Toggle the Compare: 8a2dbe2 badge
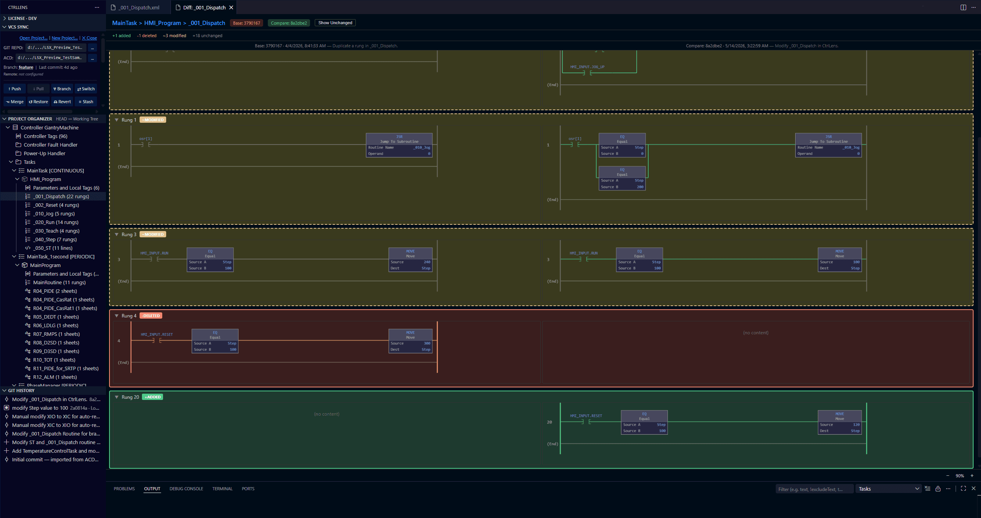Image resolution: width=981 pixels, height=518 pixels. click(289, 23)
